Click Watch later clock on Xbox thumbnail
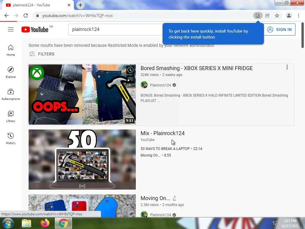 pyautogui.click(x=130, y=70)
